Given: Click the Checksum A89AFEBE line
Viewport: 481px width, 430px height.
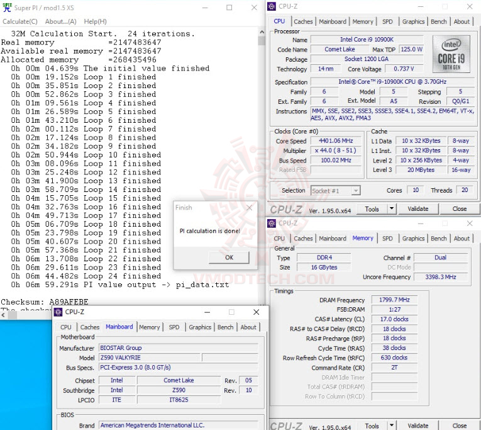Looking at the screenshot, I should (x=45, y=302).
